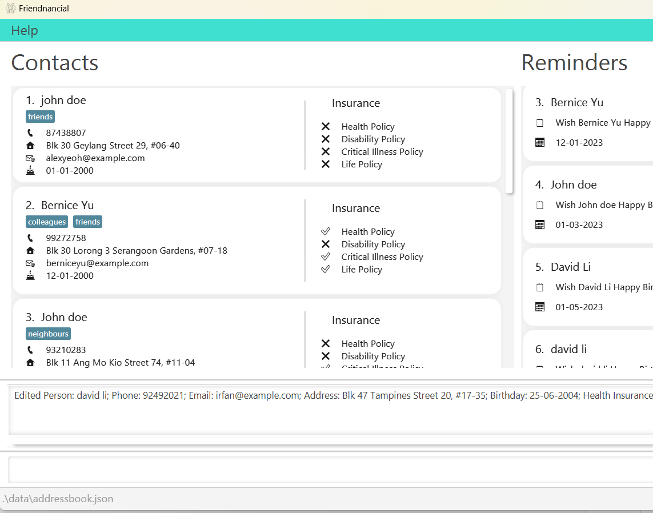
Task: Click email berniceyu@example.com
Action: click(x=97, y=263)
